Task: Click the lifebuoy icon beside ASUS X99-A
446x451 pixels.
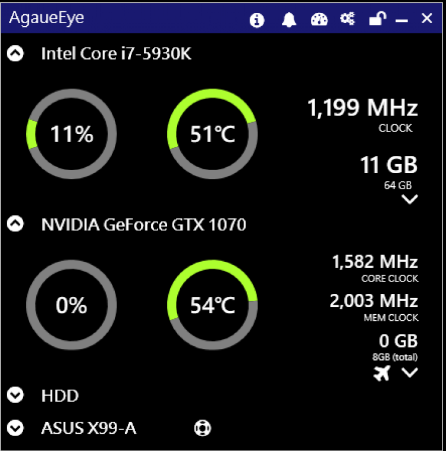Action: 203,428
